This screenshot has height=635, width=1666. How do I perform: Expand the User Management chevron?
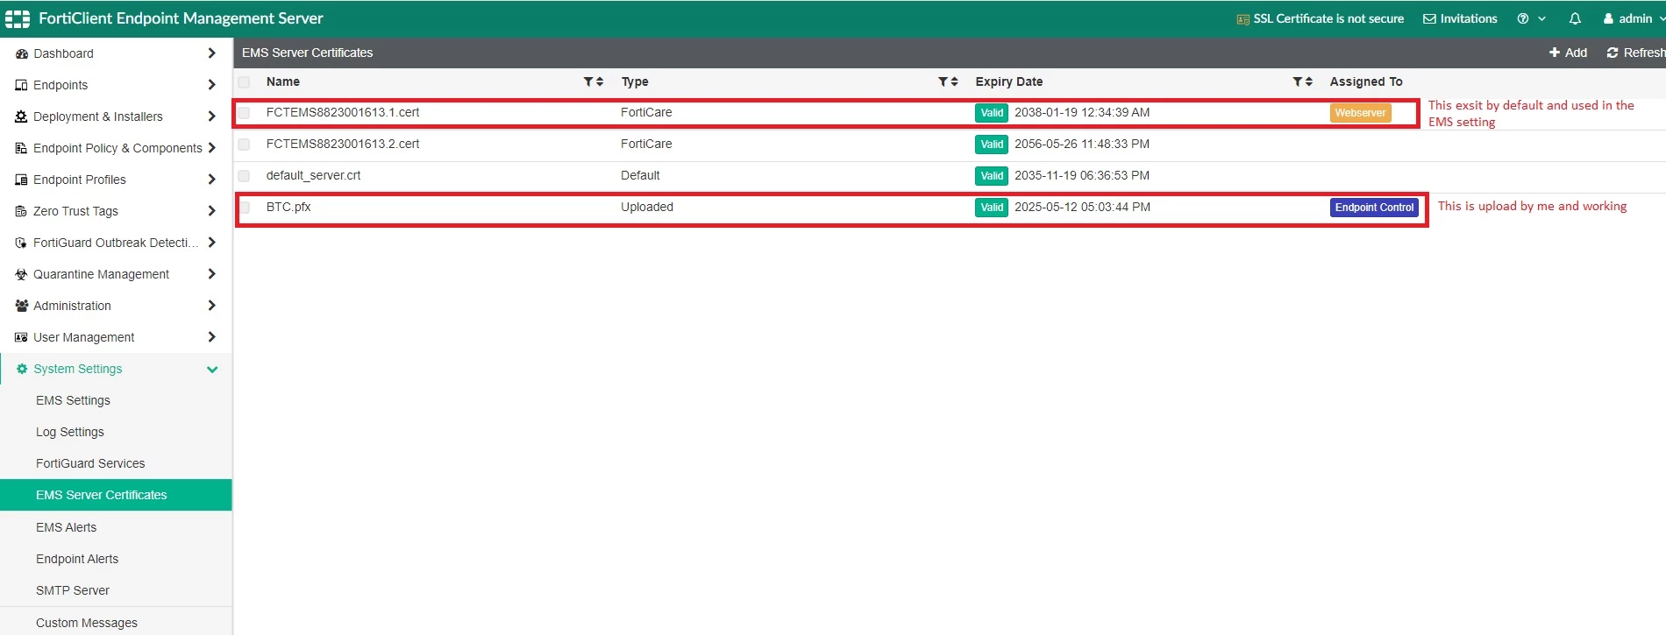tap(211, 337)
